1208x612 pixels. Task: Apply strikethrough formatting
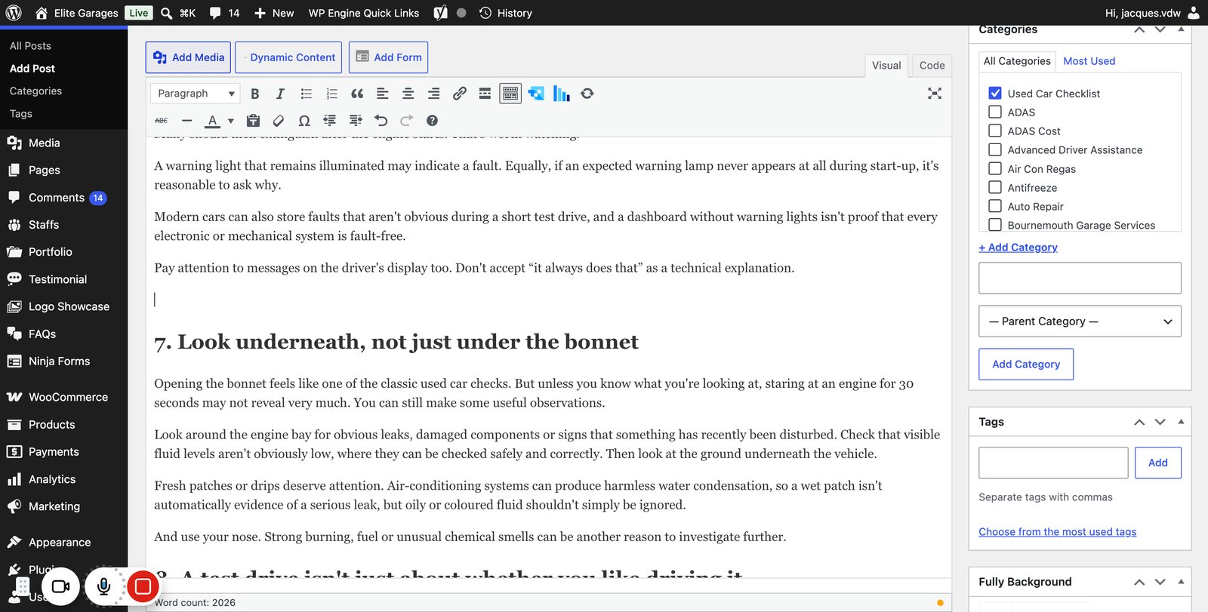click(161, 121)
